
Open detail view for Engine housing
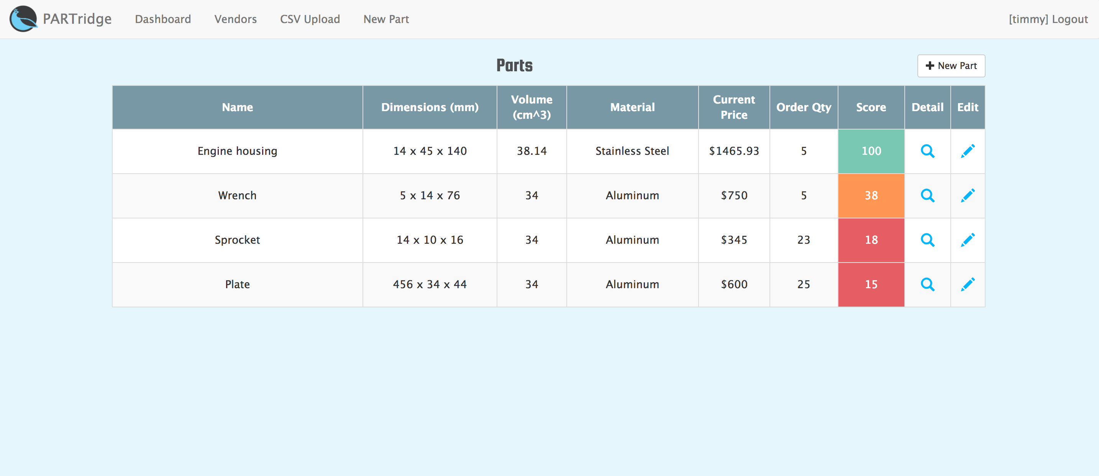pos(928,151)
